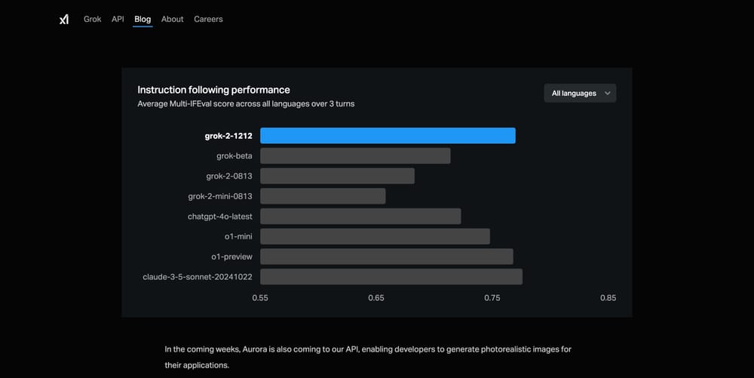Click the o1-preview bar

387,257
